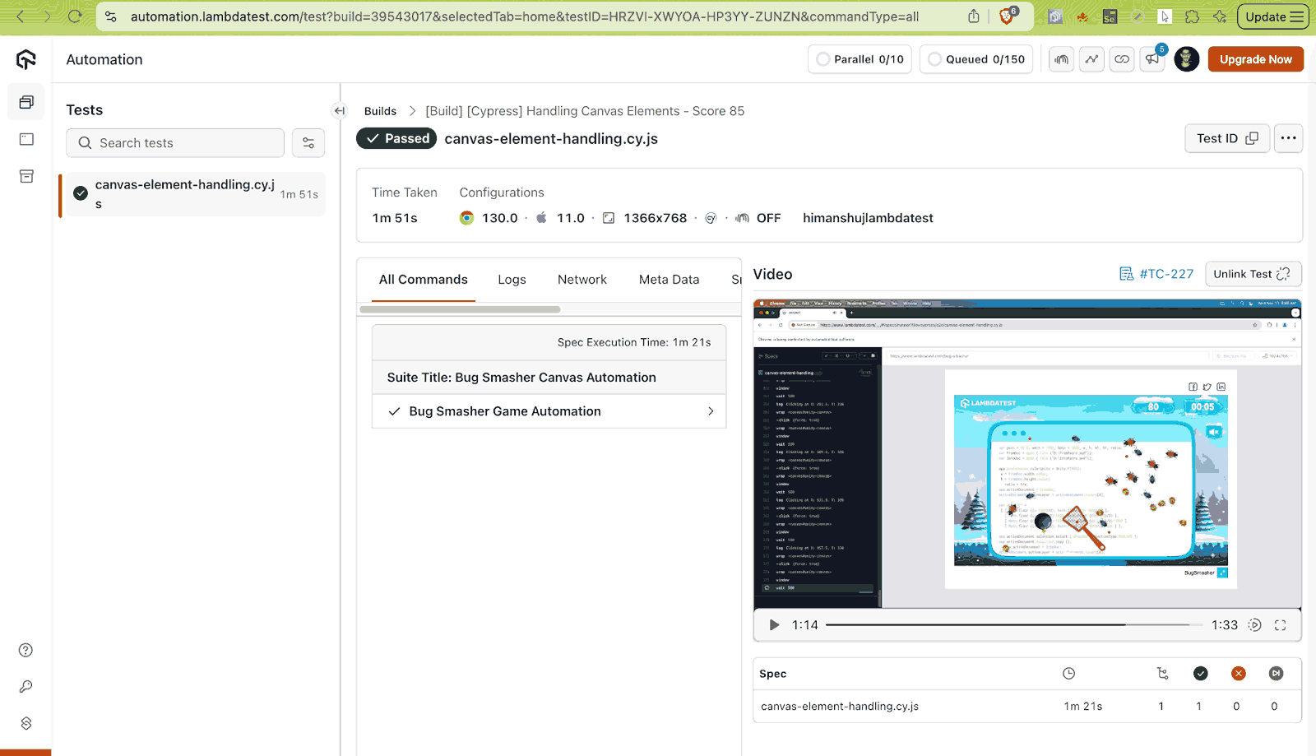This screenshot has height=756, width=1316.
Task: Click the Passed status badge
Action: tap(396, 138)
